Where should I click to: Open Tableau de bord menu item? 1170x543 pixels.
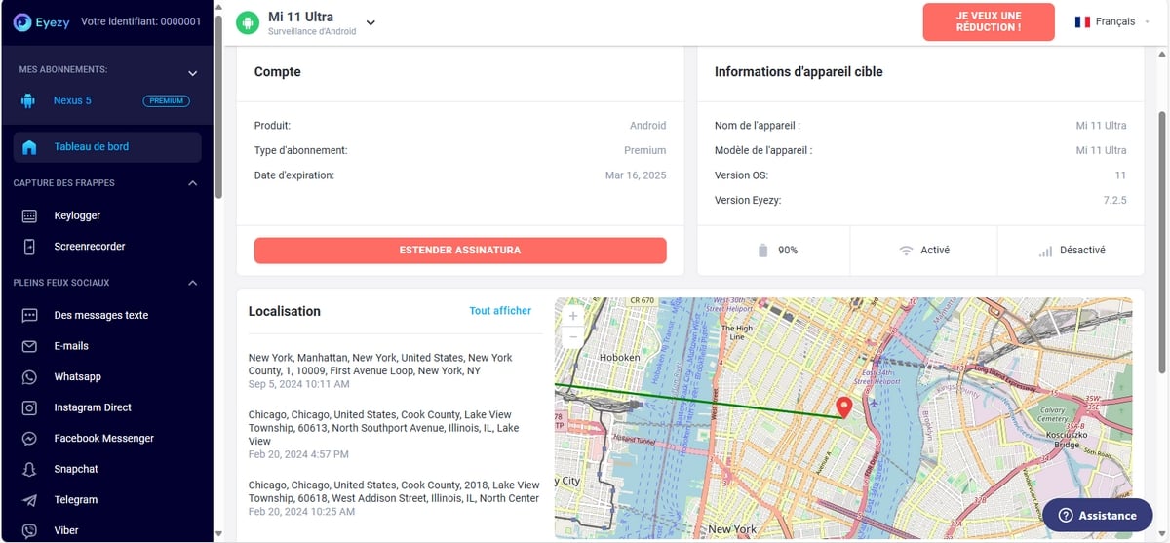pyautogui.click(x=107, y=147)
